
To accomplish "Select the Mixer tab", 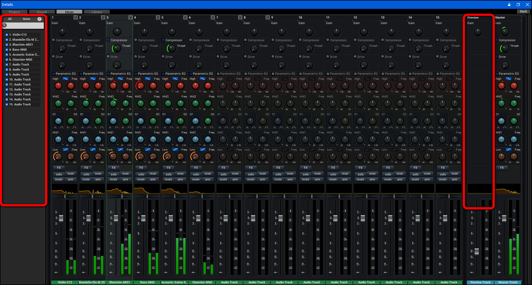I will (x=69, y=12).
